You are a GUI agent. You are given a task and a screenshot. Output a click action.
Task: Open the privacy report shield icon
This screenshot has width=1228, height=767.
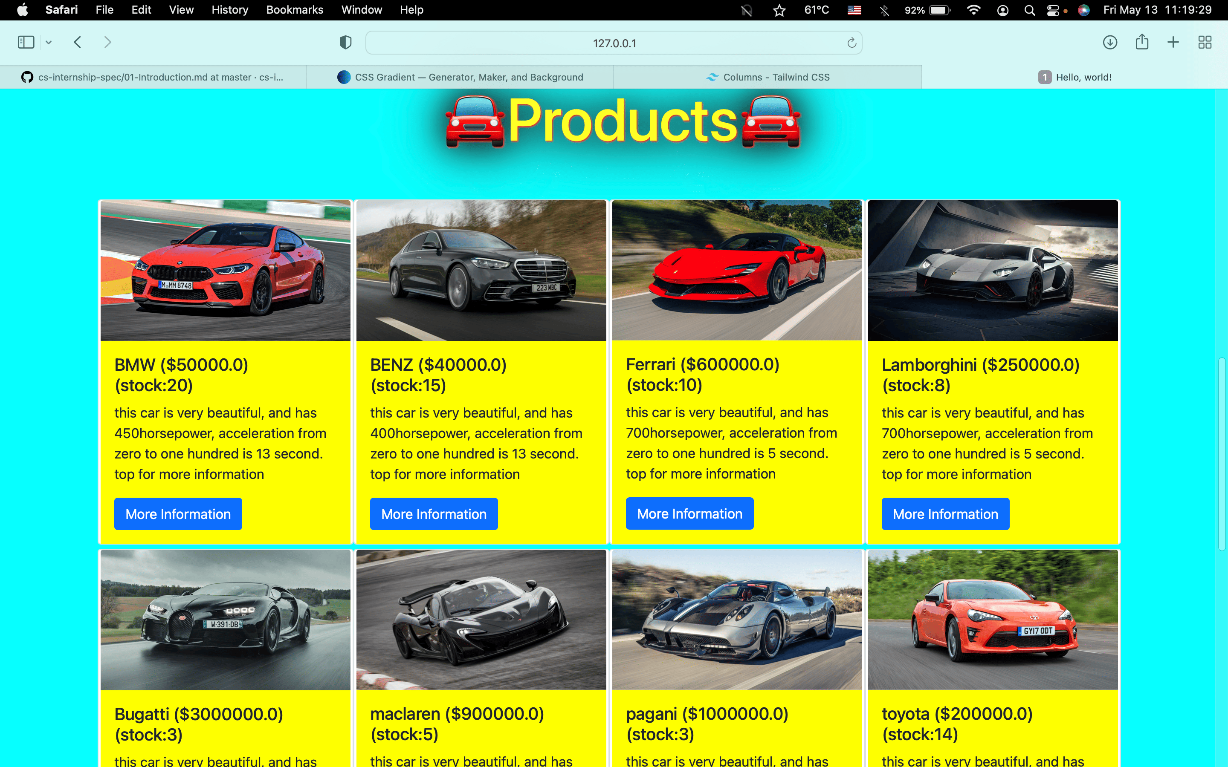(345, 43)
